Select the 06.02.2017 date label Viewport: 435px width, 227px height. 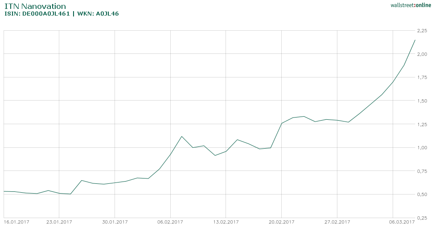[x=170, y=222]
